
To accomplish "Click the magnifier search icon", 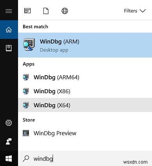I will [x=26, y=159].
